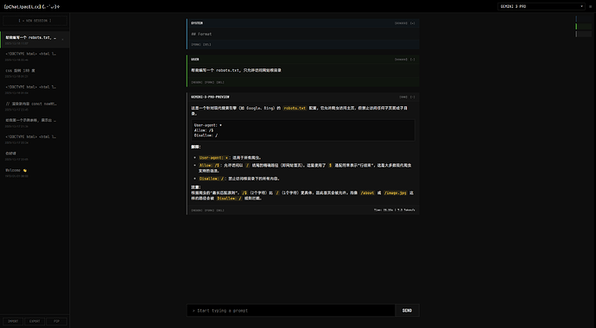Click [FORK] under the Gemini response
Image resolution: width=596 pixels, height=328 pixels.
pos(209,211)
